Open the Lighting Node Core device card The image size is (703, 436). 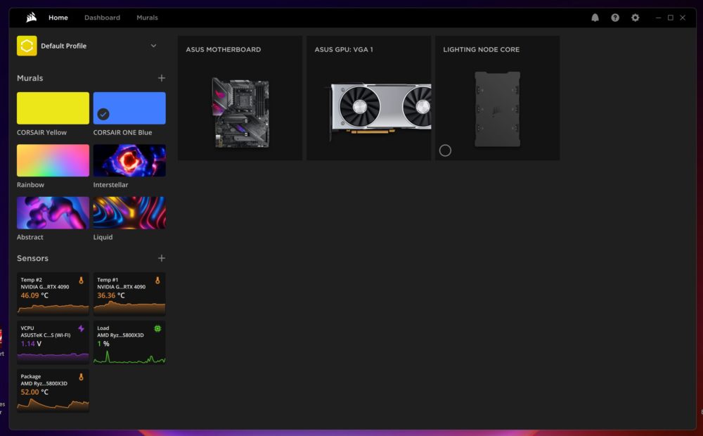(x=497, y=98)
